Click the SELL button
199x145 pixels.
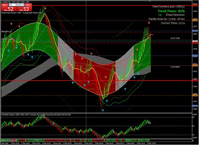pyautogui.click(x=5, y=5)
